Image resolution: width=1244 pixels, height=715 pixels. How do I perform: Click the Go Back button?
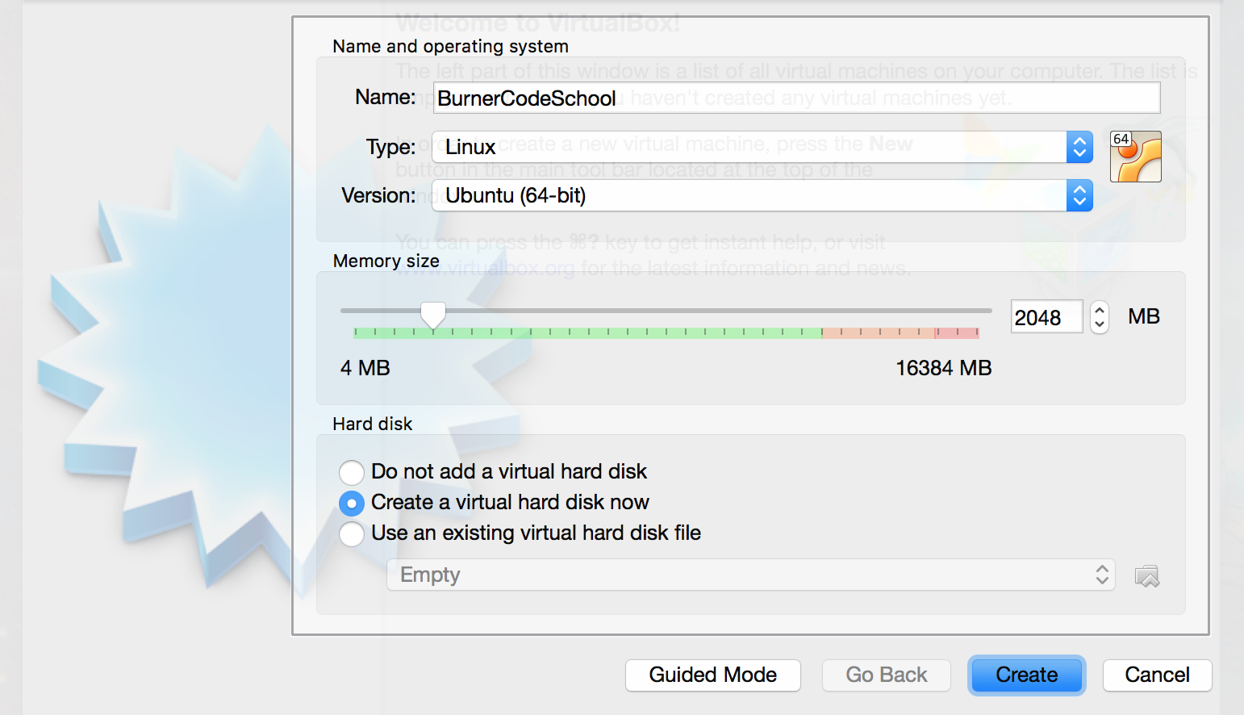click(x=887, y=675)
